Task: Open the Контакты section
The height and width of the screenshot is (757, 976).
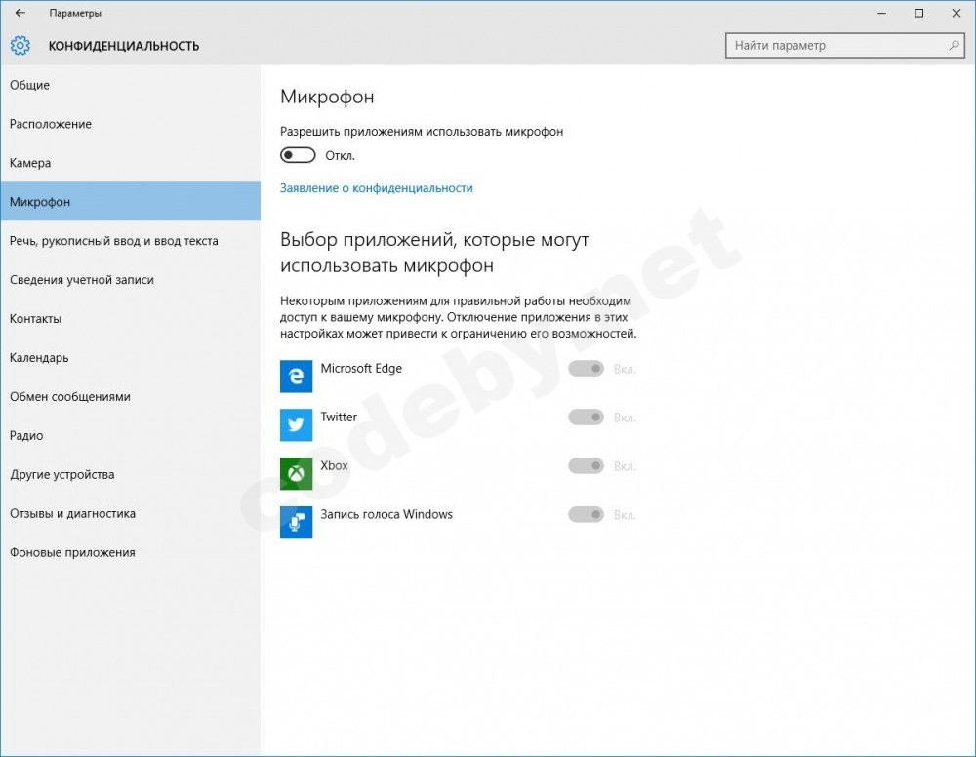Action: click(130, 318)
